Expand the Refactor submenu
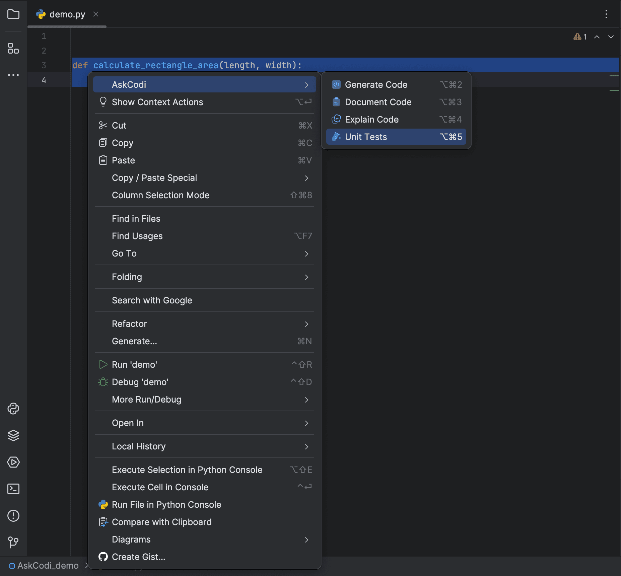621x576 pixels. [x=306, y=324]
